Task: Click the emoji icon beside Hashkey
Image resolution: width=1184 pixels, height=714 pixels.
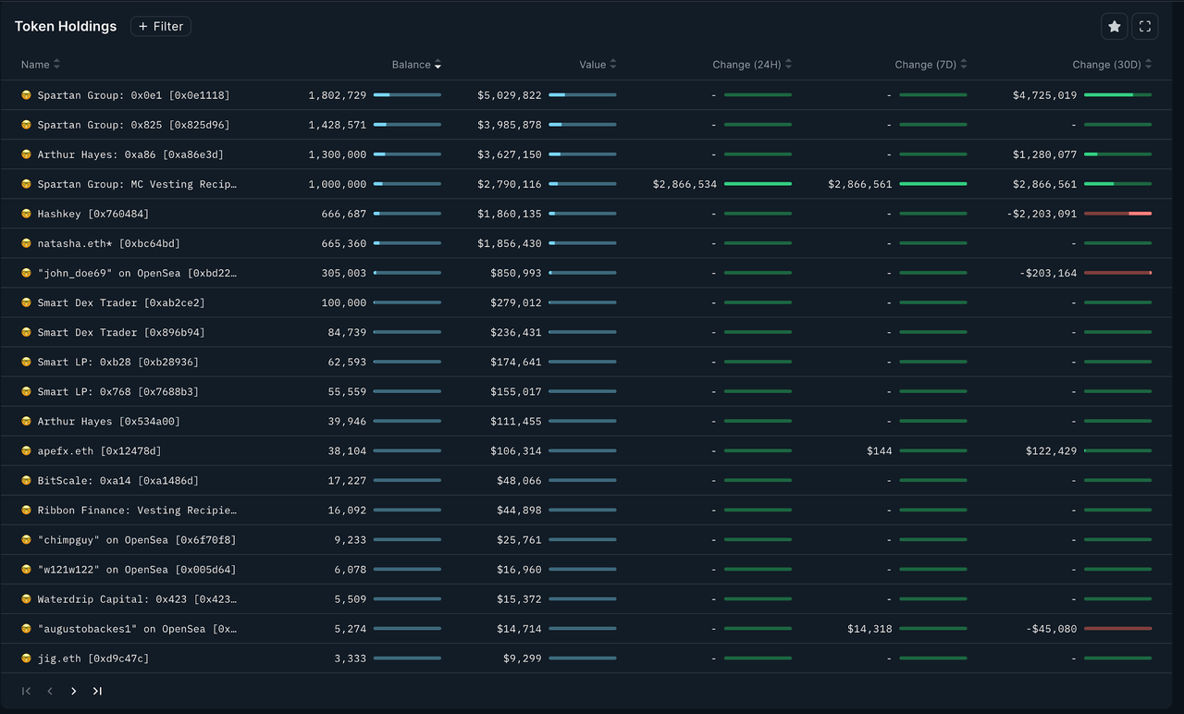Action: (26, 214)
